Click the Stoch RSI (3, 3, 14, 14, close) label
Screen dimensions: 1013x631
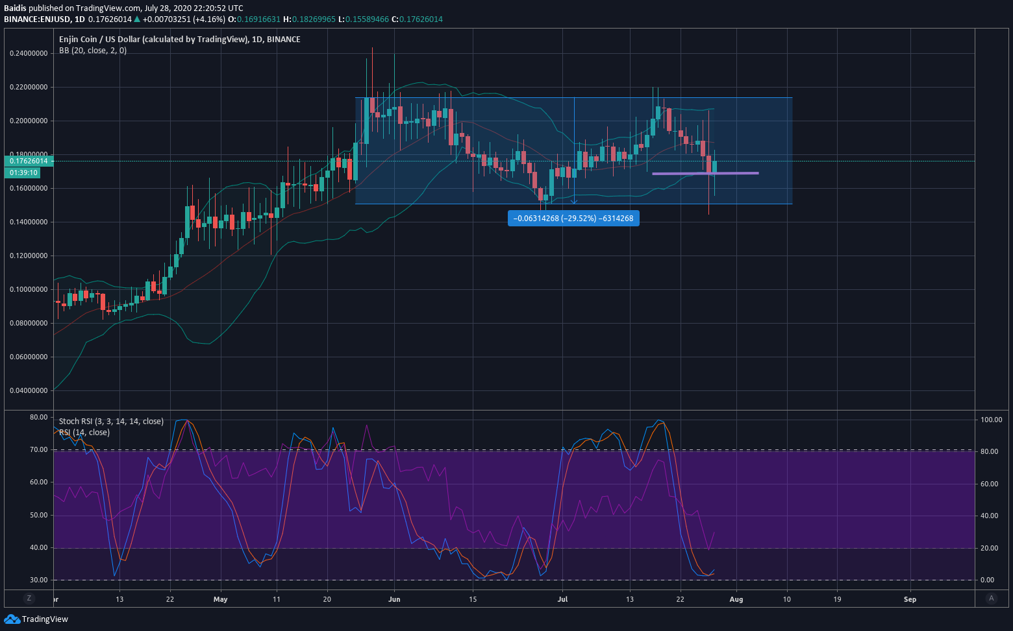click(111, 422)
